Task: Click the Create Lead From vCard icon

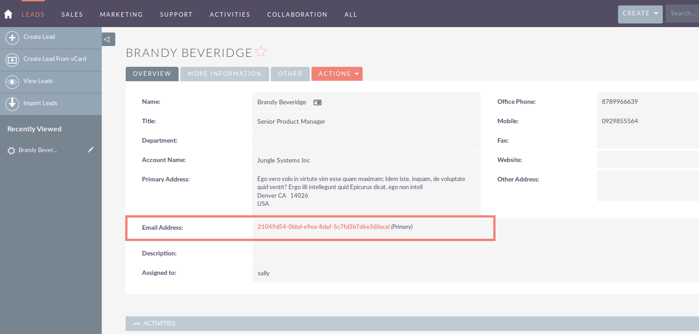Action: [x=12, y=60]
